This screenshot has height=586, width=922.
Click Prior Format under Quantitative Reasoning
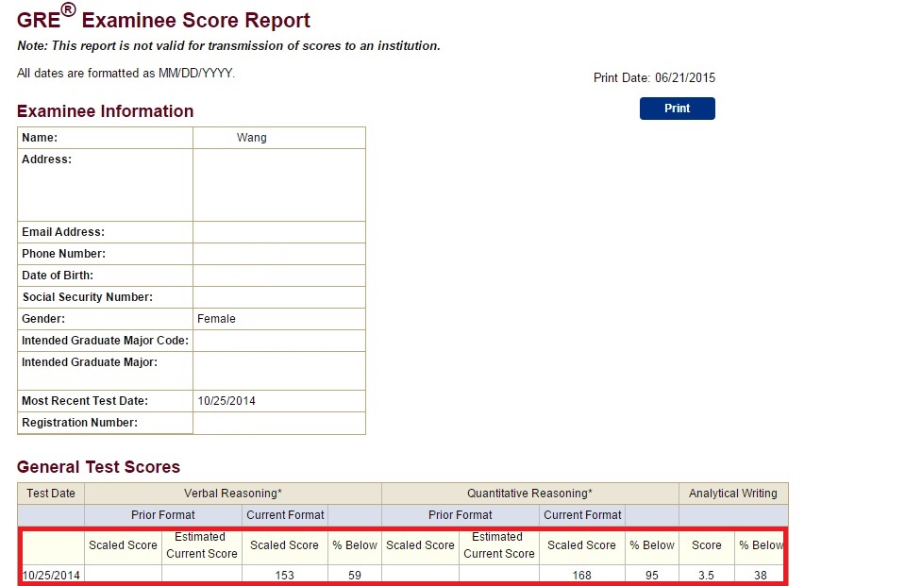pyautogui.click(x=460, y=515)
